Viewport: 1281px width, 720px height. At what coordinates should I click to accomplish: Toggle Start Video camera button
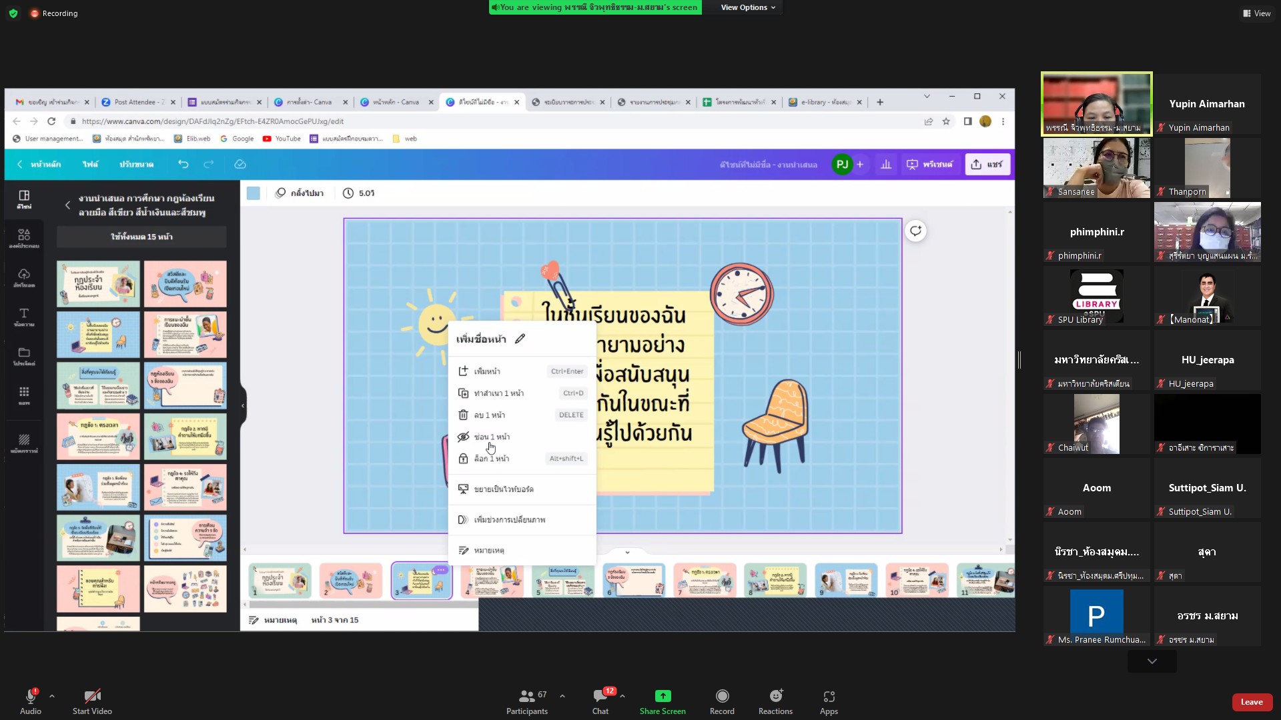(x=92, y=700)
